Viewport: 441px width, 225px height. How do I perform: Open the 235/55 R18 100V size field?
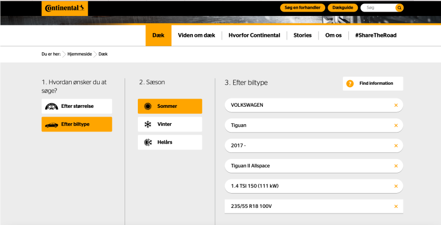pos(314,206)
